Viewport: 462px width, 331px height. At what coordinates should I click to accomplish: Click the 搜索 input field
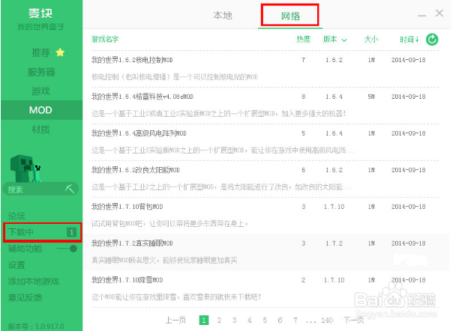pyautogui.click(x=40, y=189)
